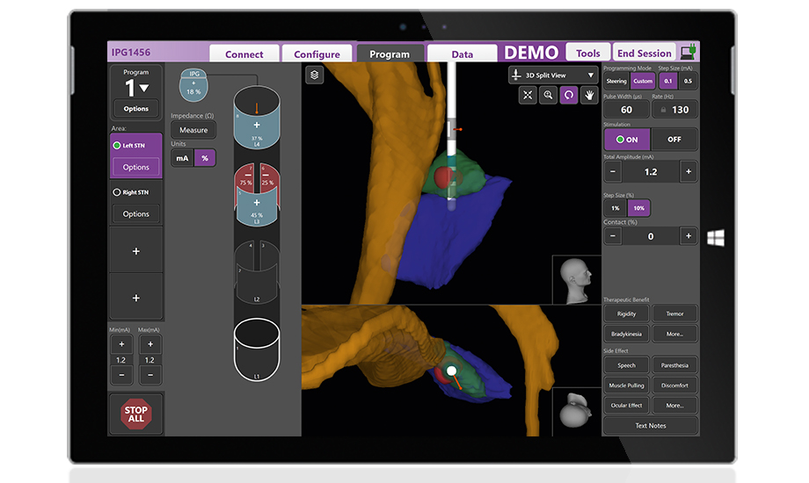Click the impedance Measure button
This screenshot has height=483, width=809.
(x=193, y=130)
